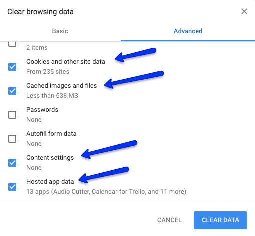Select the Advanced tab
The height and width of the screenshot is (236, 255).
pos(188,31)
